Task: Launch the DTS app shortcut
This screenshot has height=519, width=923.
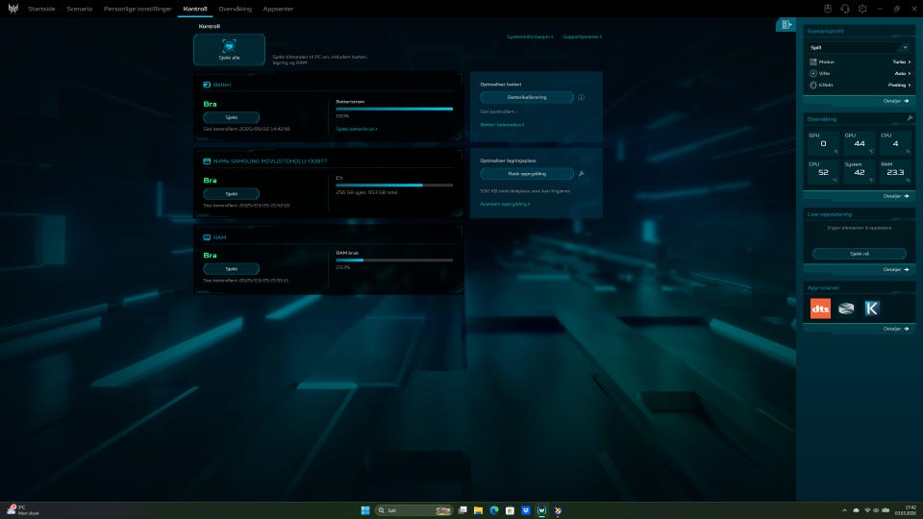Action: [x=820, y=309]
